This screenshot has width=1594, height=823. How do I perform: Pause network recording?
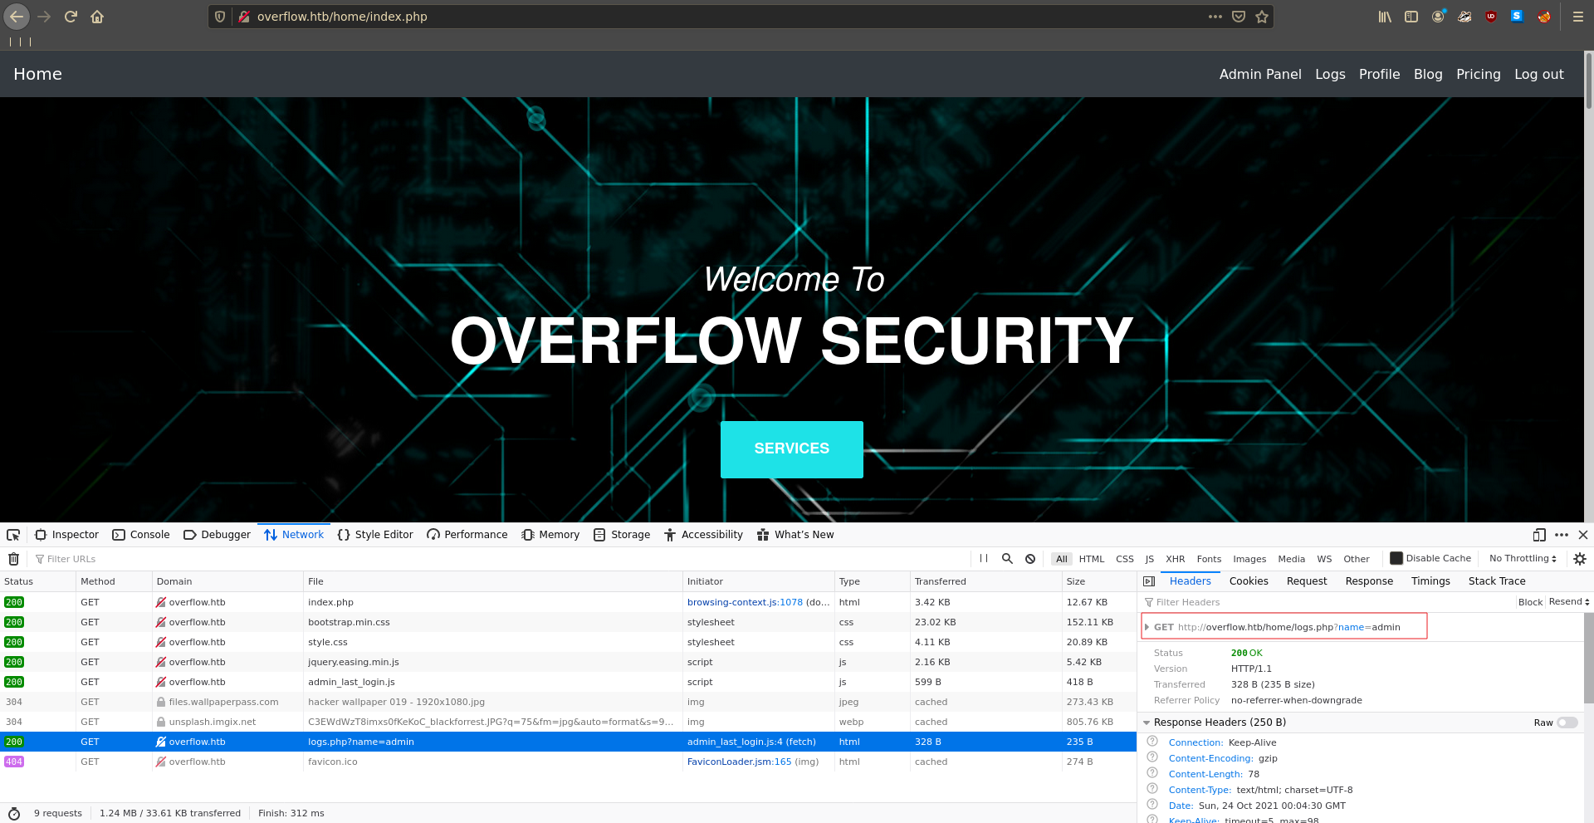[984, 559]
